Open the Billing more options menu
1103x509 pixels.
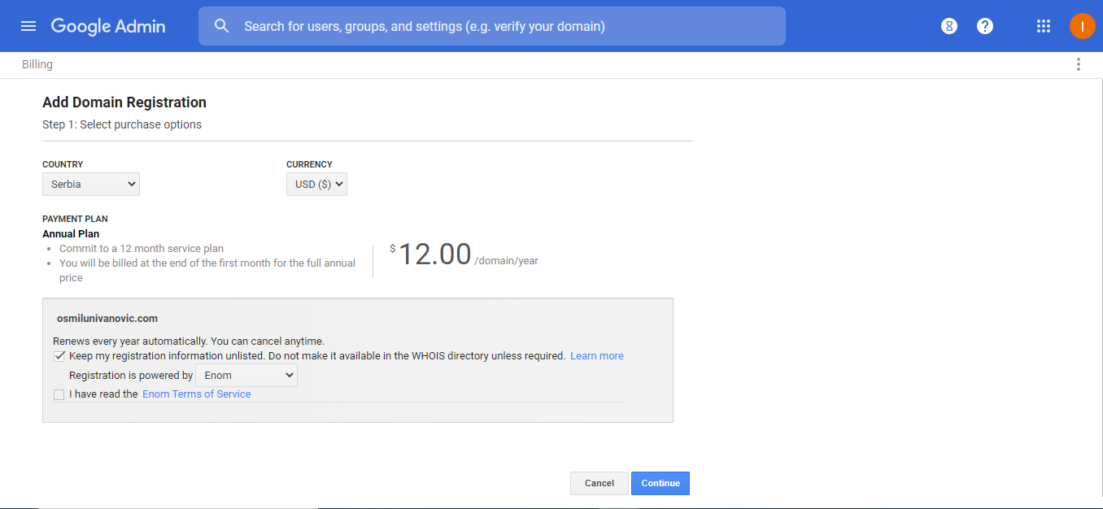1079,65
